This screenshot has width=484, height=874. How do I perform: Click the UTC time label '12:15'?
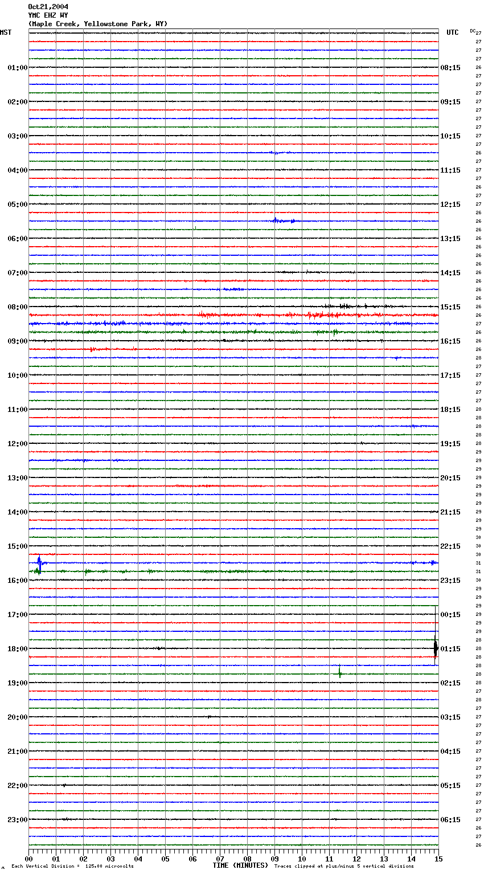pos(450,205)
